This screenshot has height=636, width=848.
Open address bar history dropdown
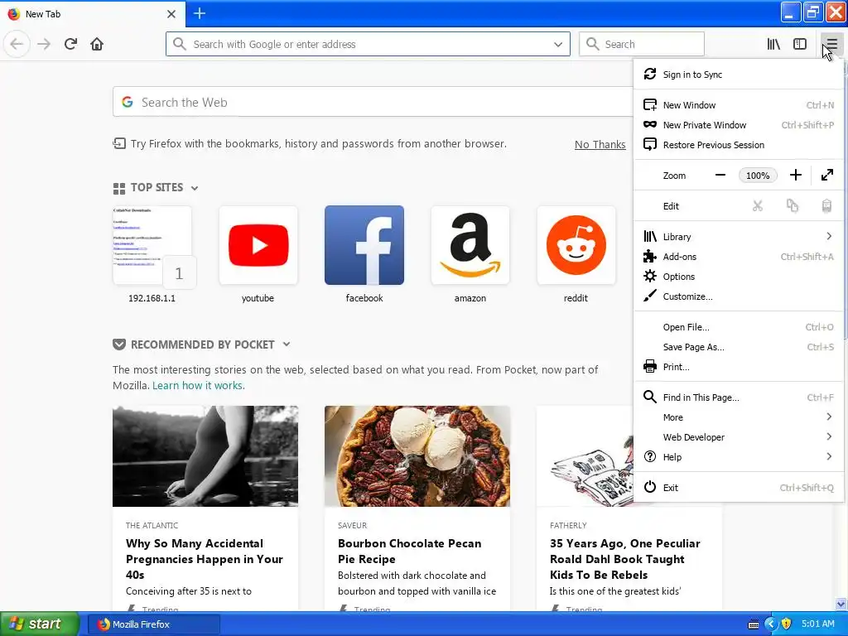click(558, 45)
